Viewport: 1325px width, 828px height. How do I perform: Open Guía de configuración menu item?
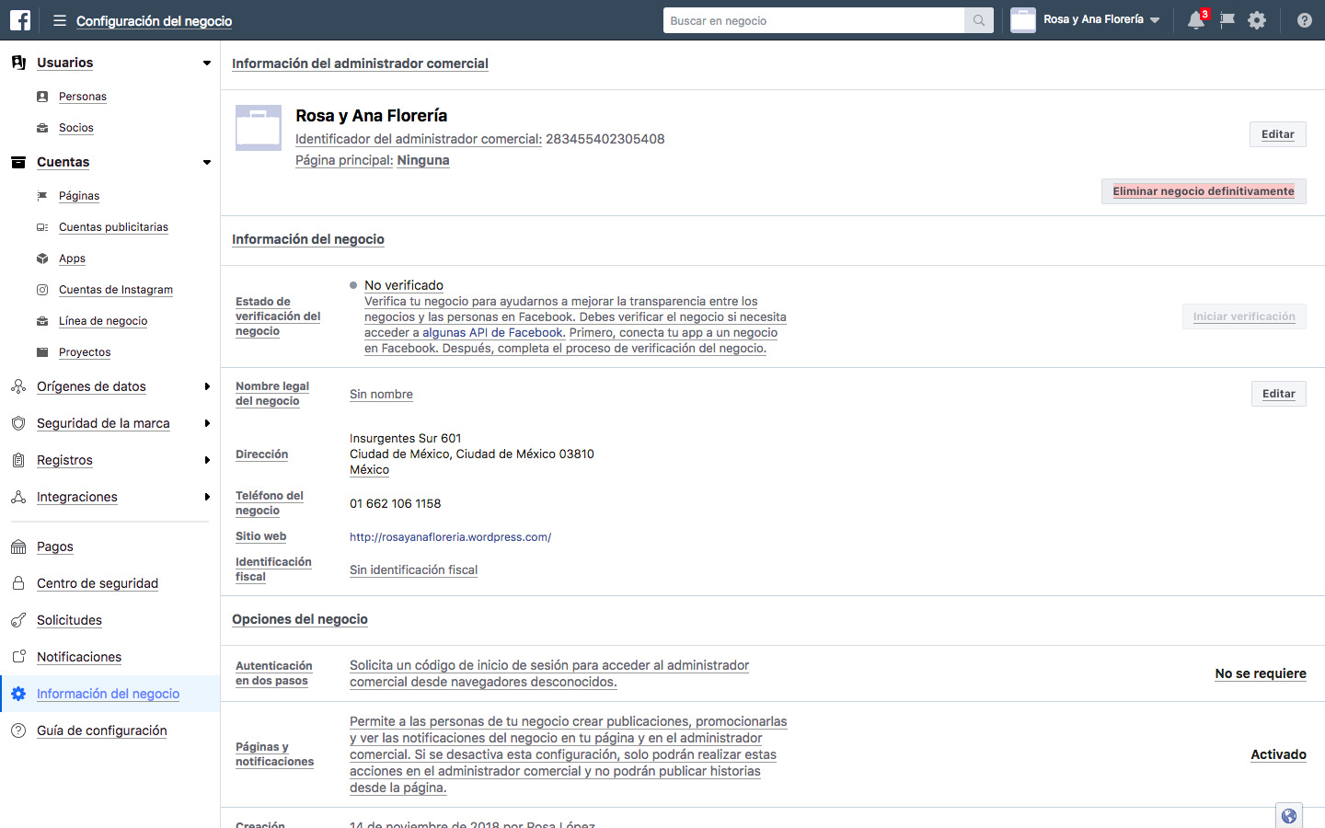coord(102,730)
